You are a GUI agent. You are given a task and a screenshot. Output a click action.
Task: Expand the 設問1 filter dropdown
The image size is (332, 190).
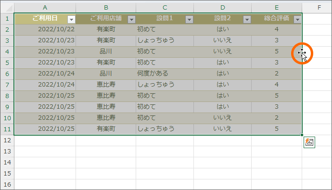189,20
